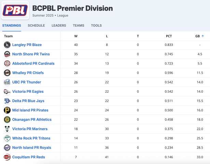
Task: Open the Leaders tab
Action: pos(59,26)
